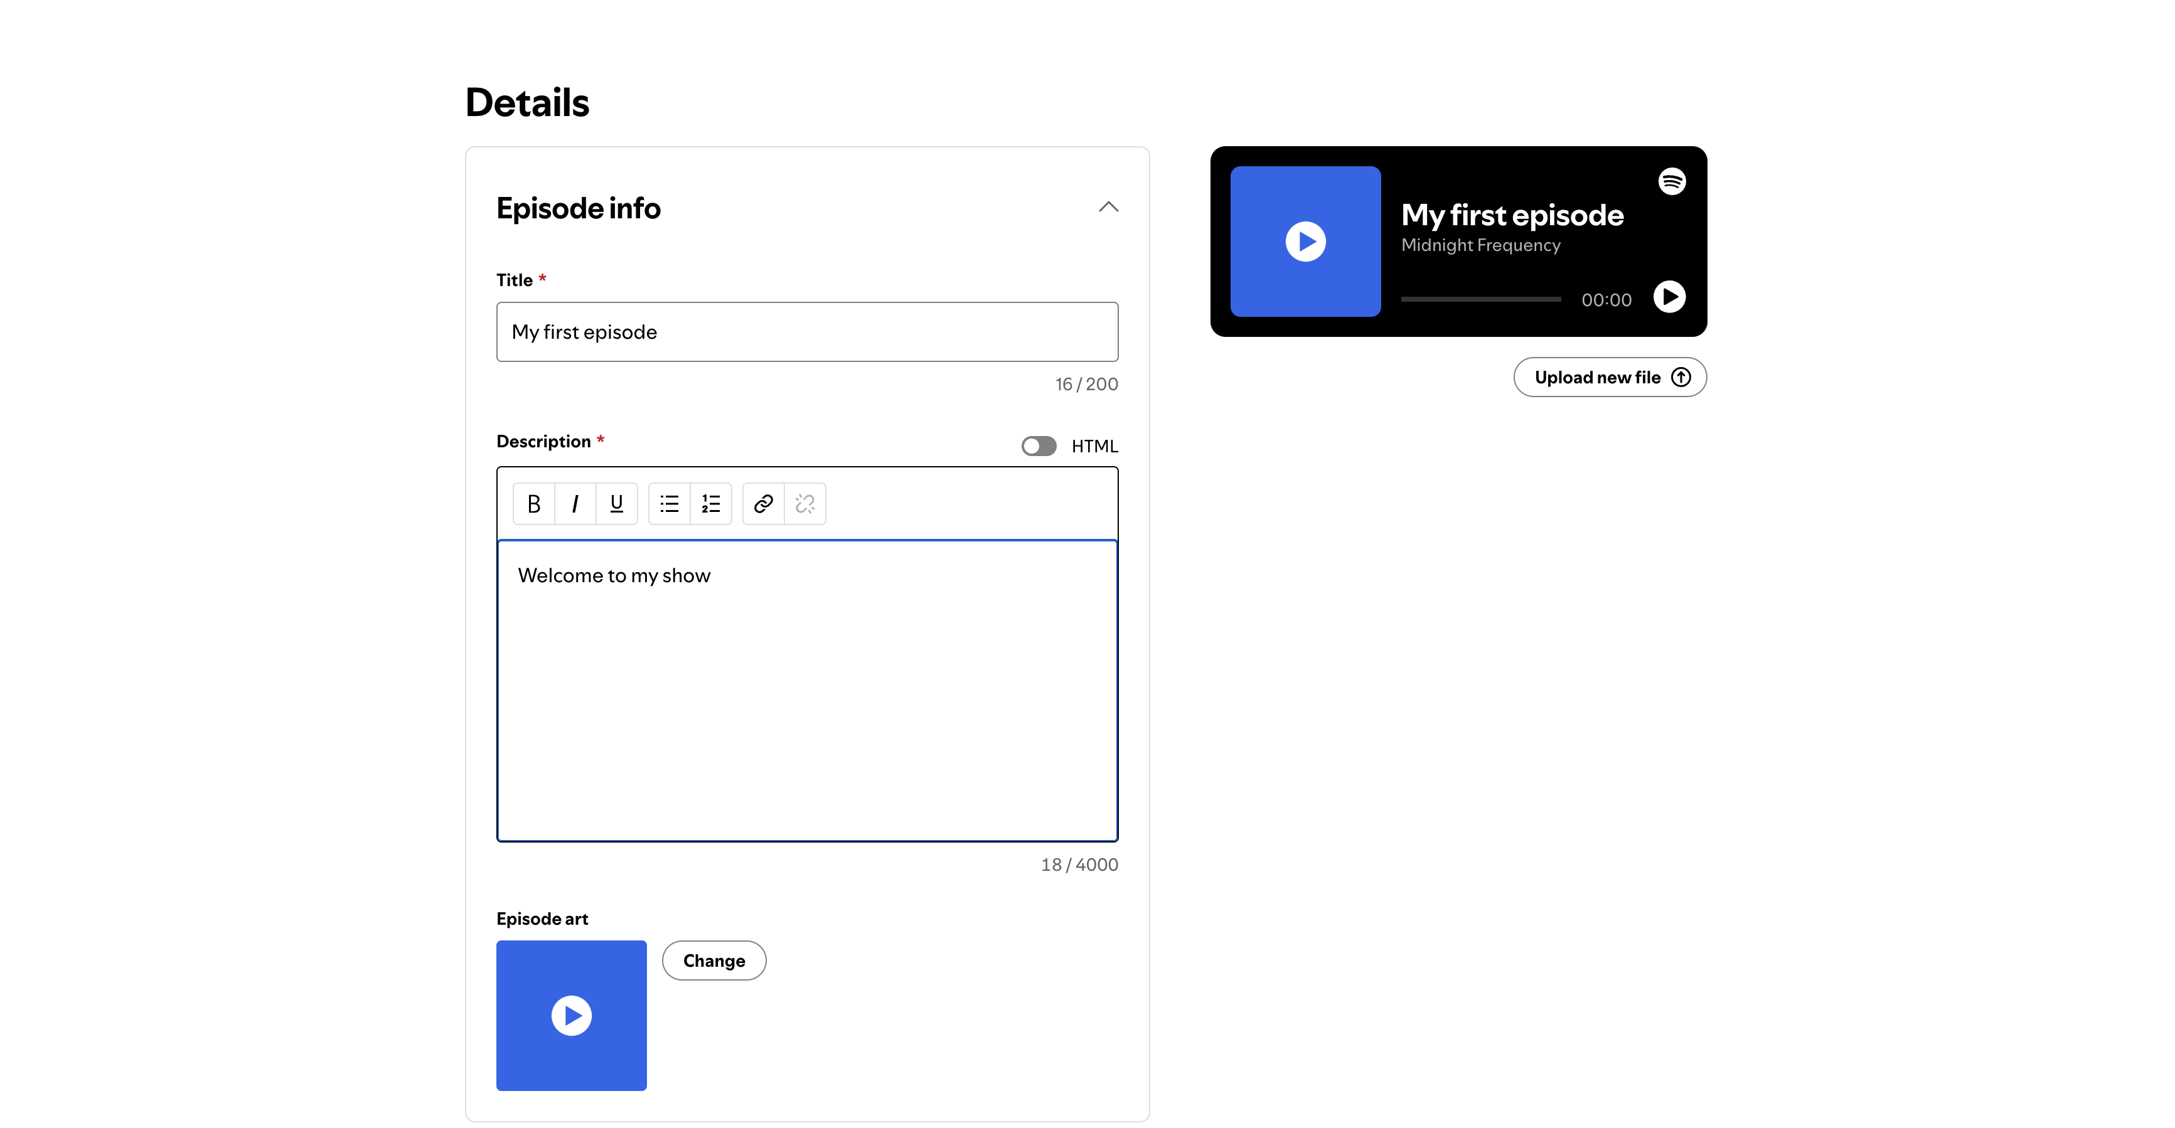Viewport: 2175px width, 1128px height.
Task: Add a hyperlink to description
Action: point(763,504)
